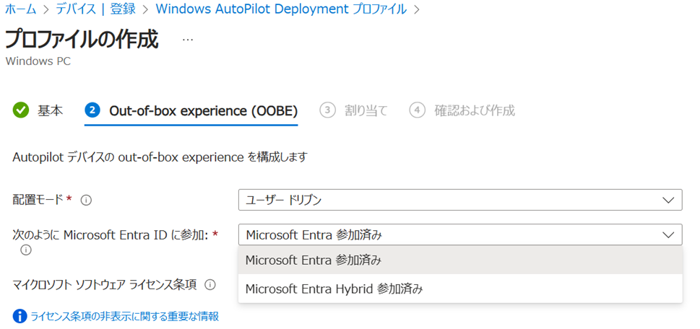Click blue info icon beside license notice
This screenshot has width=700, height=329.
pos(20,317)
